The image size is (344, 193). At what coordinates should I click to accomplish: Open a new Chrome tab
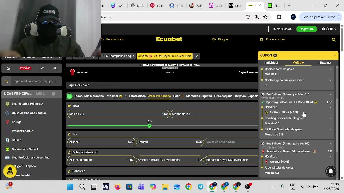(289, 5)
